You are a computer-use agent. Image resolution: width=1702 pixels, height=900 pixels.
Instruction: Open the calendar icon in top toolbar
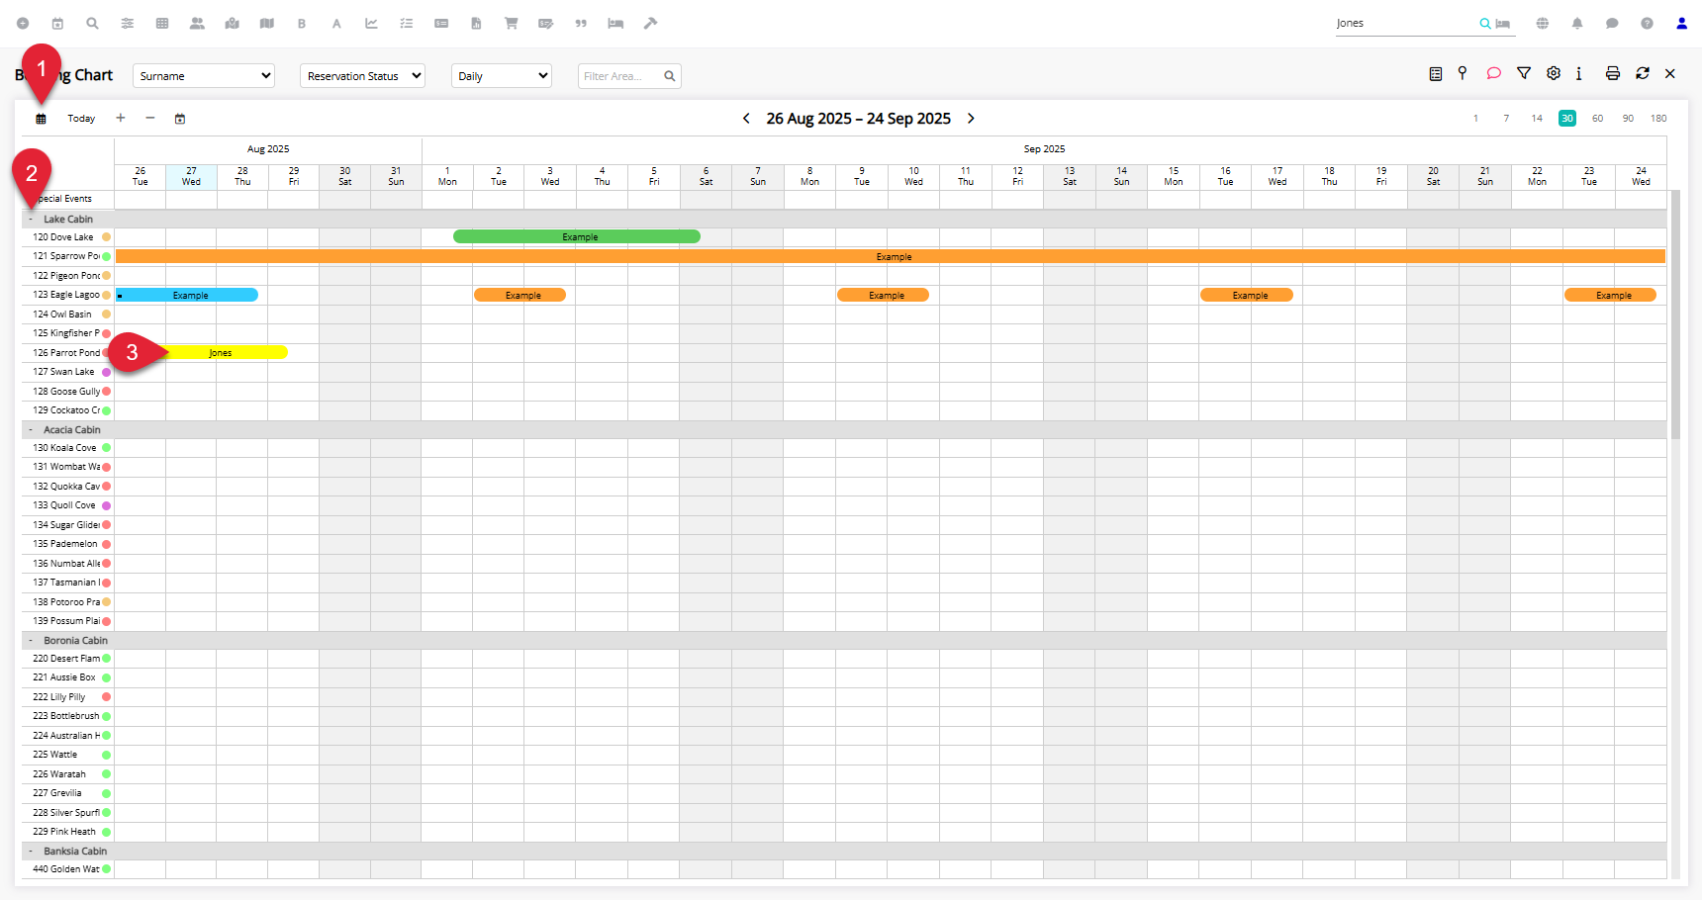[57, 23]
